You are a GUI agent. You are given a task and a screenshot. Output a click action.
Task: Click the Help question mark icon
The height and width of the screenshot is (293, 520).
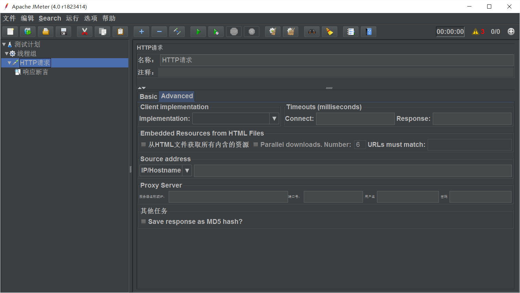point(369,31)
